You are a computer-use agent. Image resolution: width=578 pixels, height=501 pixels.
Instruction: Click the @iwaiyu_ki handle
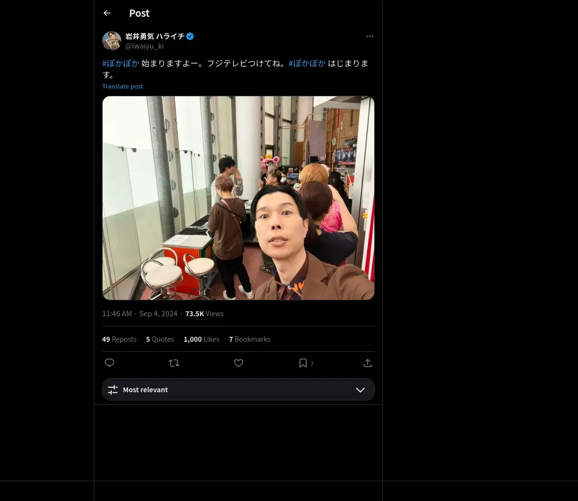144,46
